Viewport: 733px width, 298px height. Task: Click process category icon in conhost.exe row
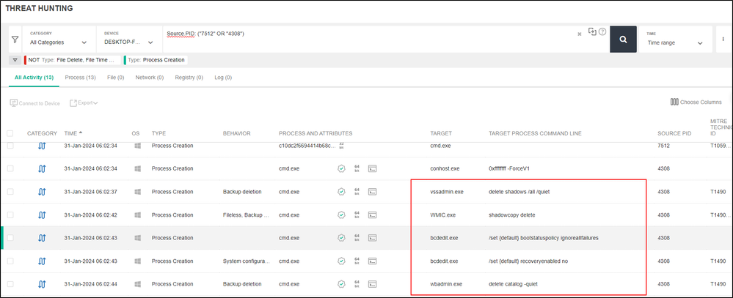[x=42, y=168]
